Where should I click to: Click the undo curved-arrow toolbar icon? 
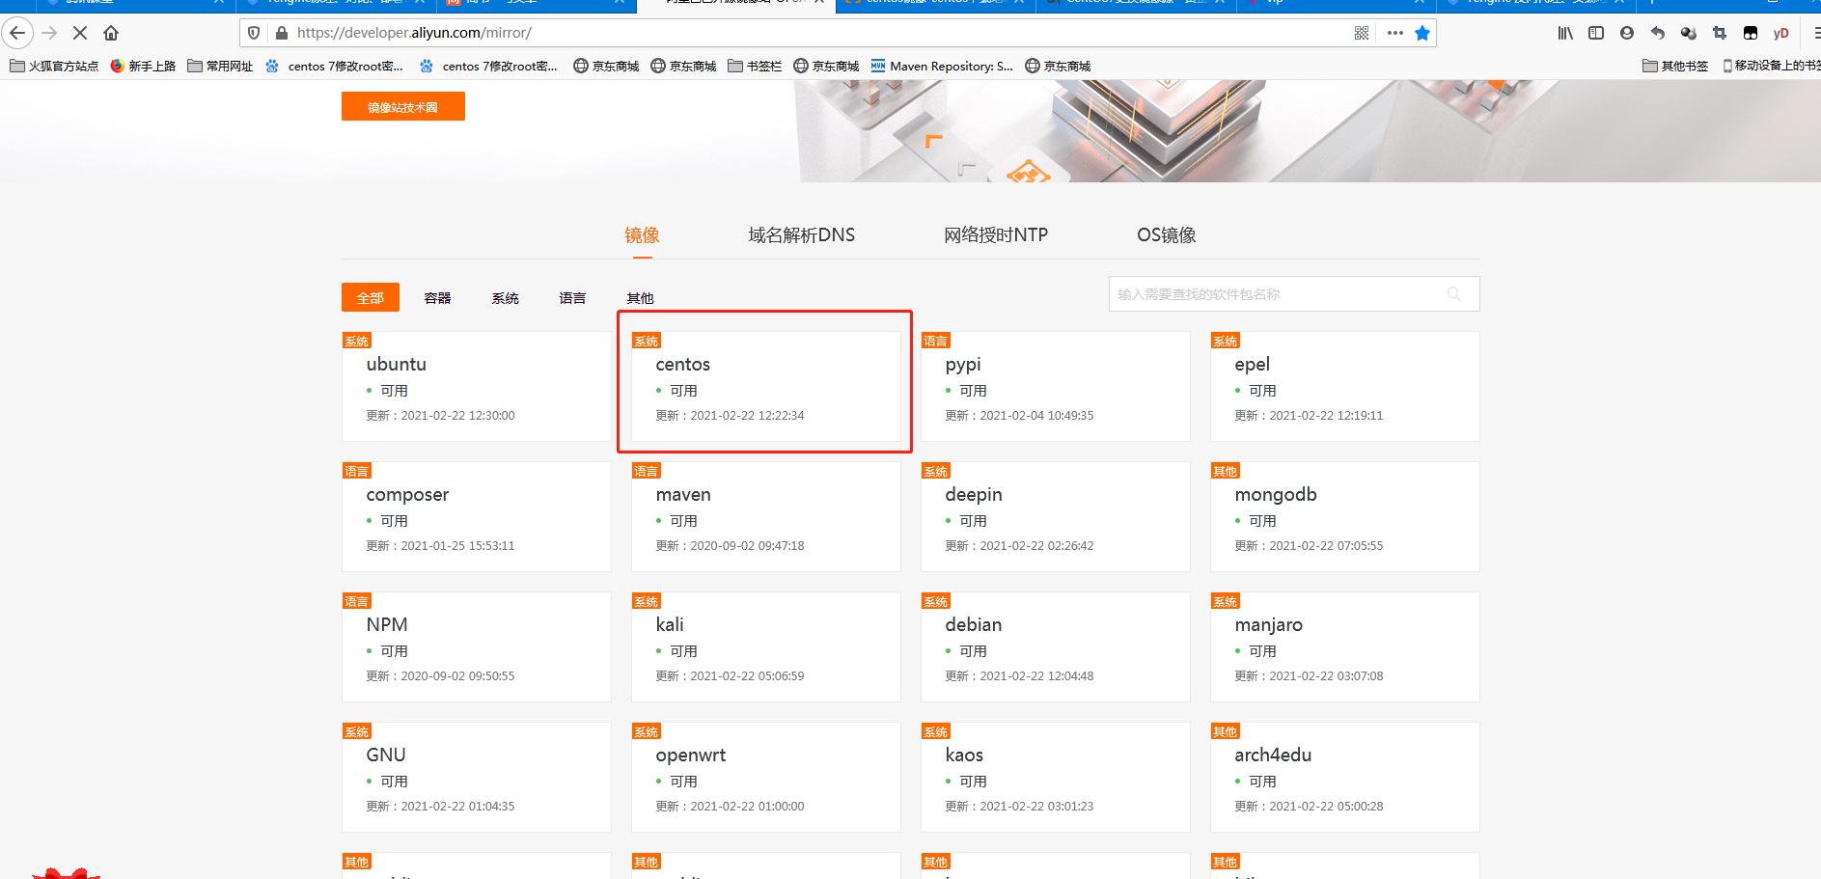(1658, 33)
